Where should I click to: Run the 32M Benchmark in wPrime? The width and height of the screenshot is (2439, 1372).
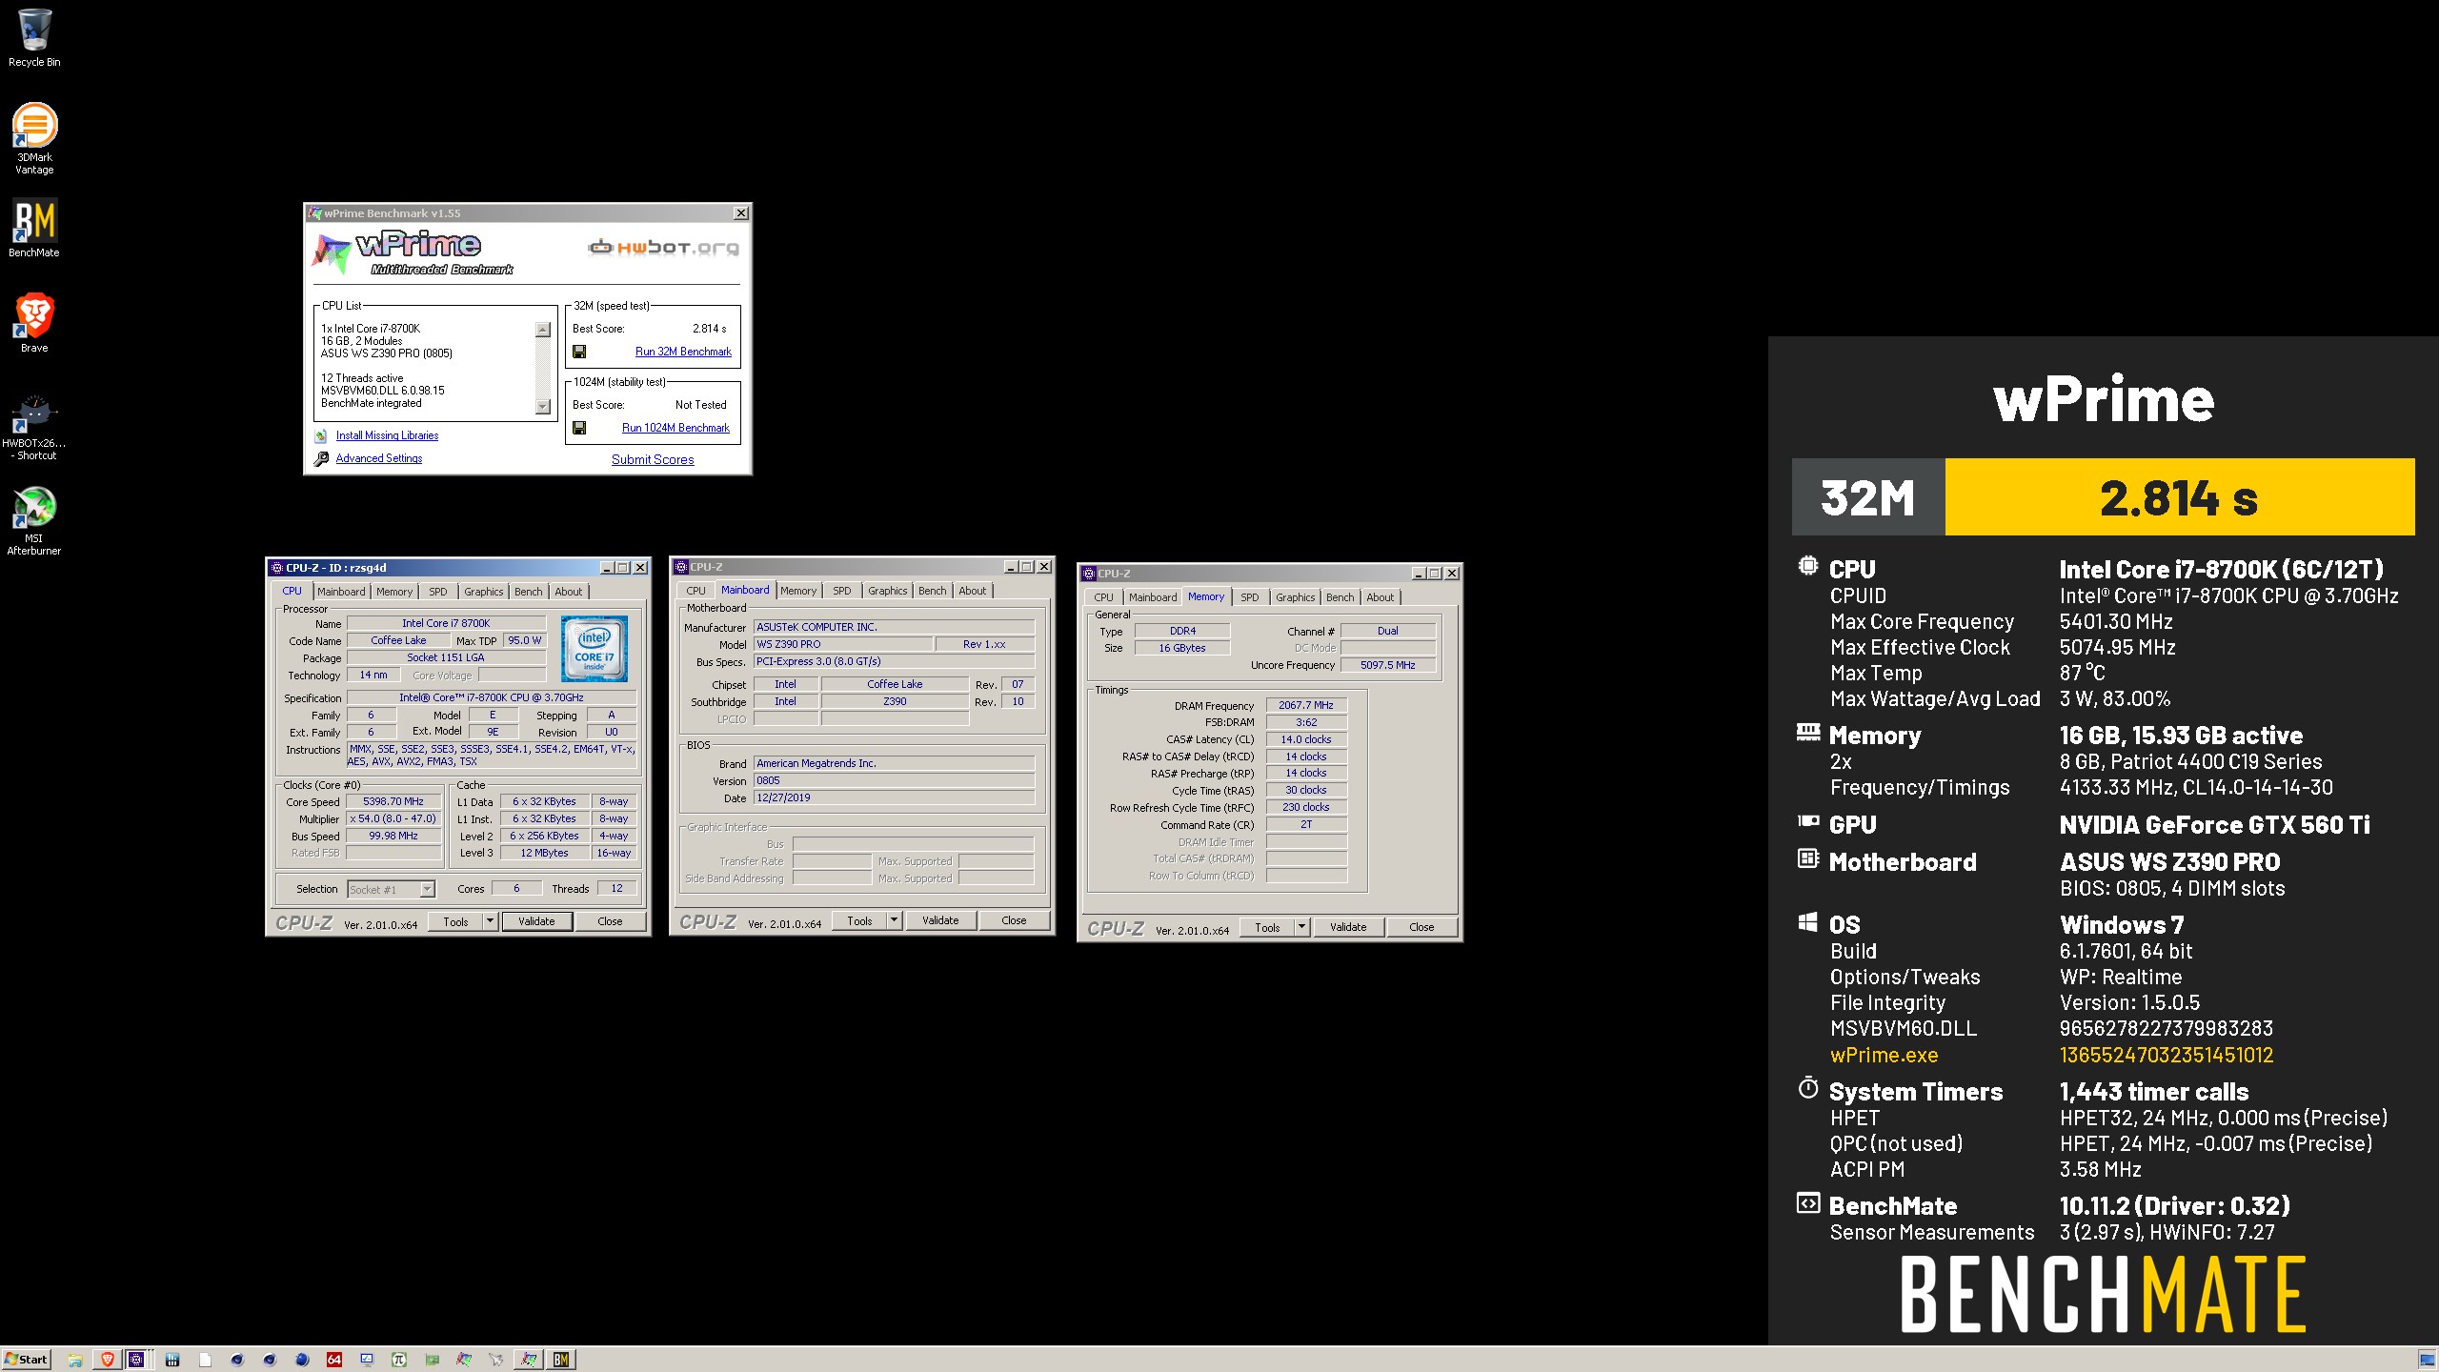[x=683, y=352]
